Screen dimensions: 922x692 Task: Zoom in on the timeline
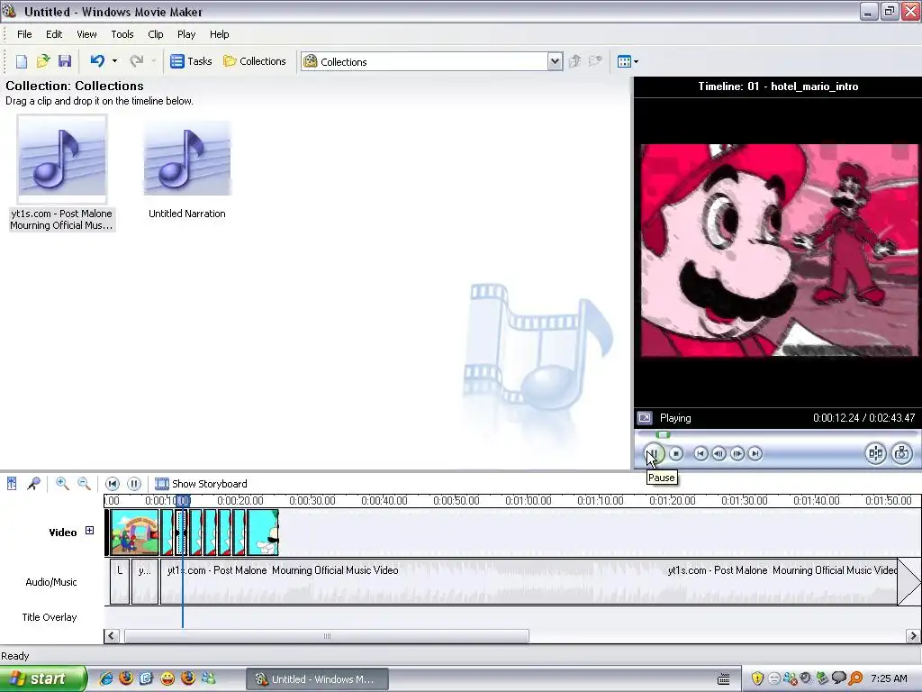(62, 484)
